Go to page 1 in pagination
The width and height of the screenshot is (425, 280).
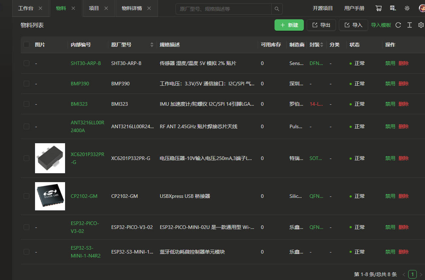(x=412, y=274)
